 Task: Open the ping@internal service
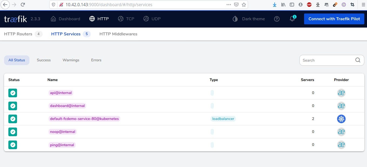(62, 145)
